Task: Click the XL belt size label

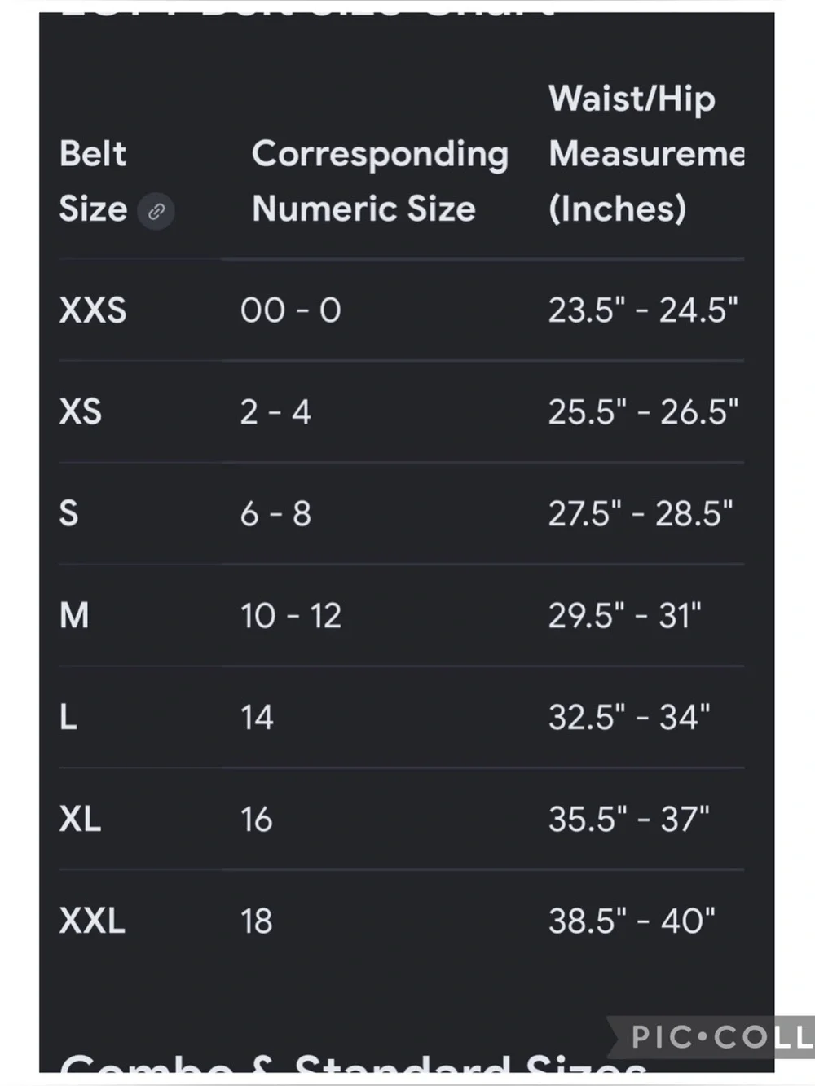Action: 80,820
